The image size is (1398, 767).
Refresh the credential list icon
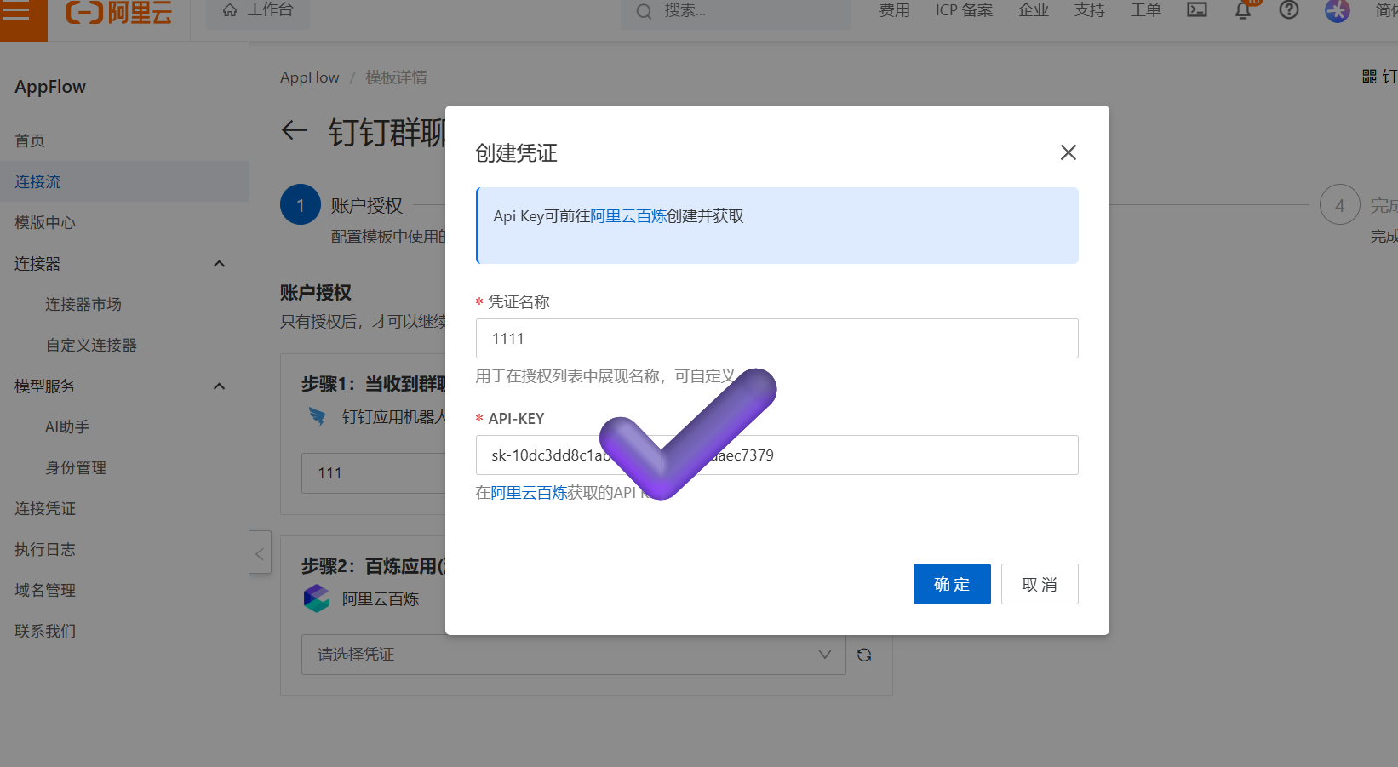click(864, 655)
